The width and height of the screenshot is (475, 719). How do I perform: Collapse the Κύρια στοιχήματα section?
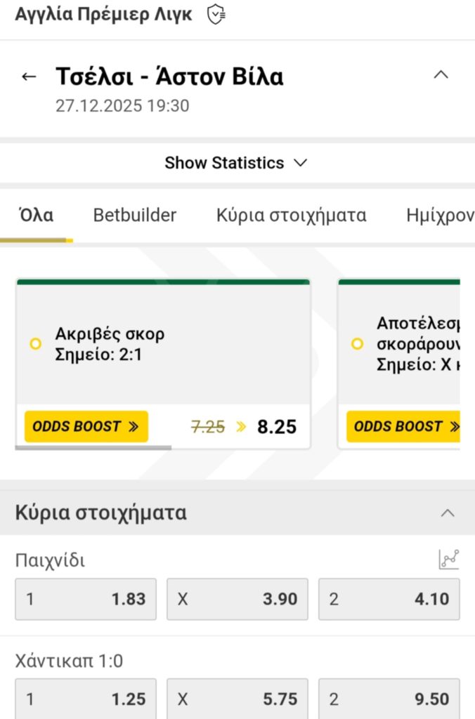click(x=449, y=512)
